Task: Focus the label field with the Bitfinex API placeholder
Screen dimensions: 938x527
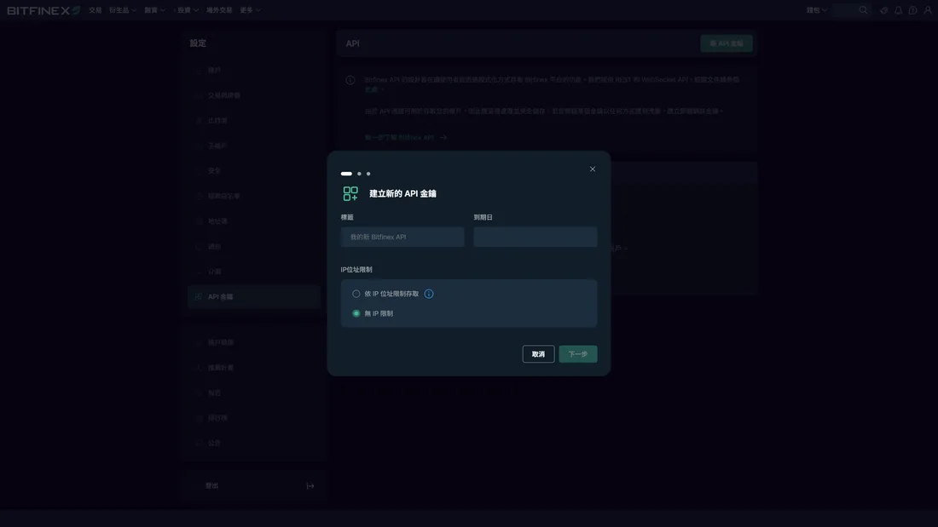Action: tap(402, 237)
